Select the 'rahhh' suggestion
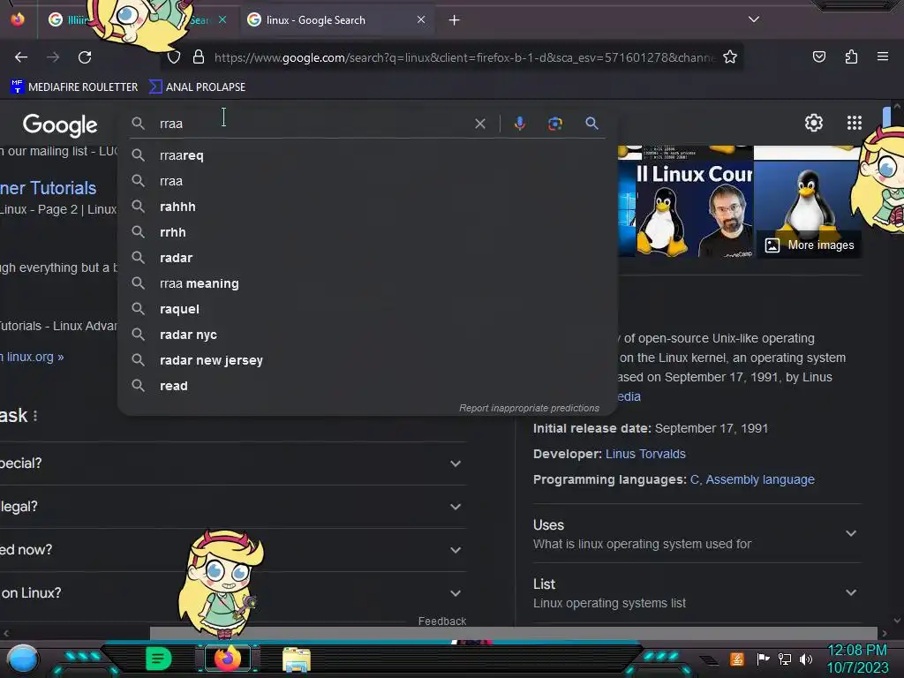This screenshot has height=678, width=904. [x=367, y=207]
